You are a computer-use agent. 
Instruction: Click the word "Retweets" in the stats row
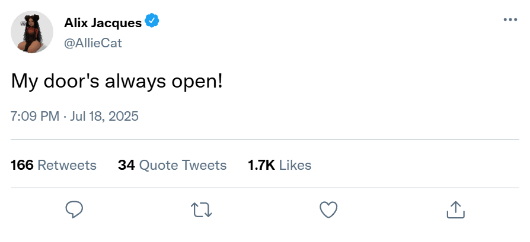point(67,165)
